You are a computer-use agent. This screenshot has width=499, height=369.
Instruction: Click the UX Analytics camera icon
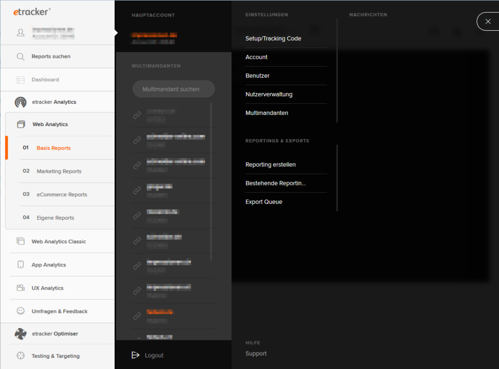pyautogui.click(x=20, y=288)
